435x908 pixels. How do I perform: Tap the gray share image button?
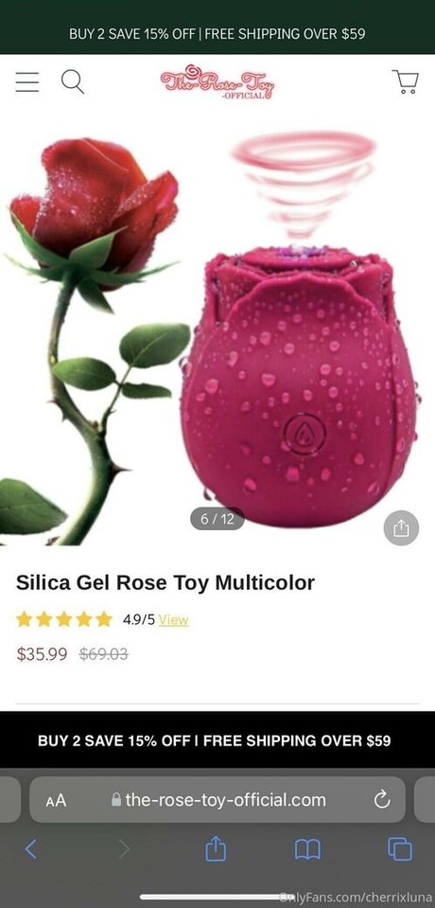[x=401, y=528]
